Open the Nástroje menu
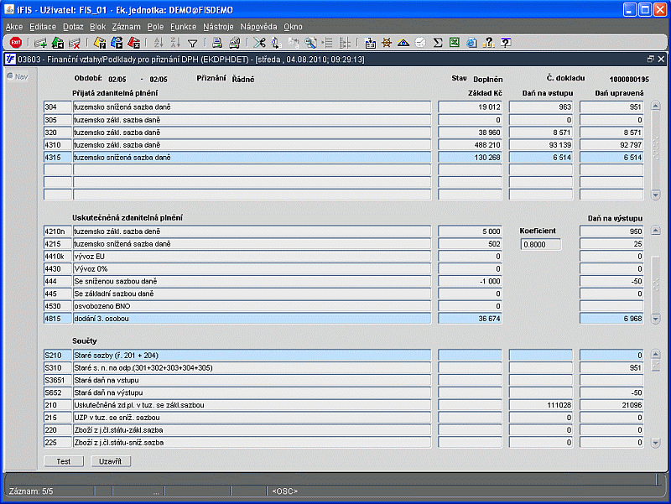671x504 pixels. 218,27
